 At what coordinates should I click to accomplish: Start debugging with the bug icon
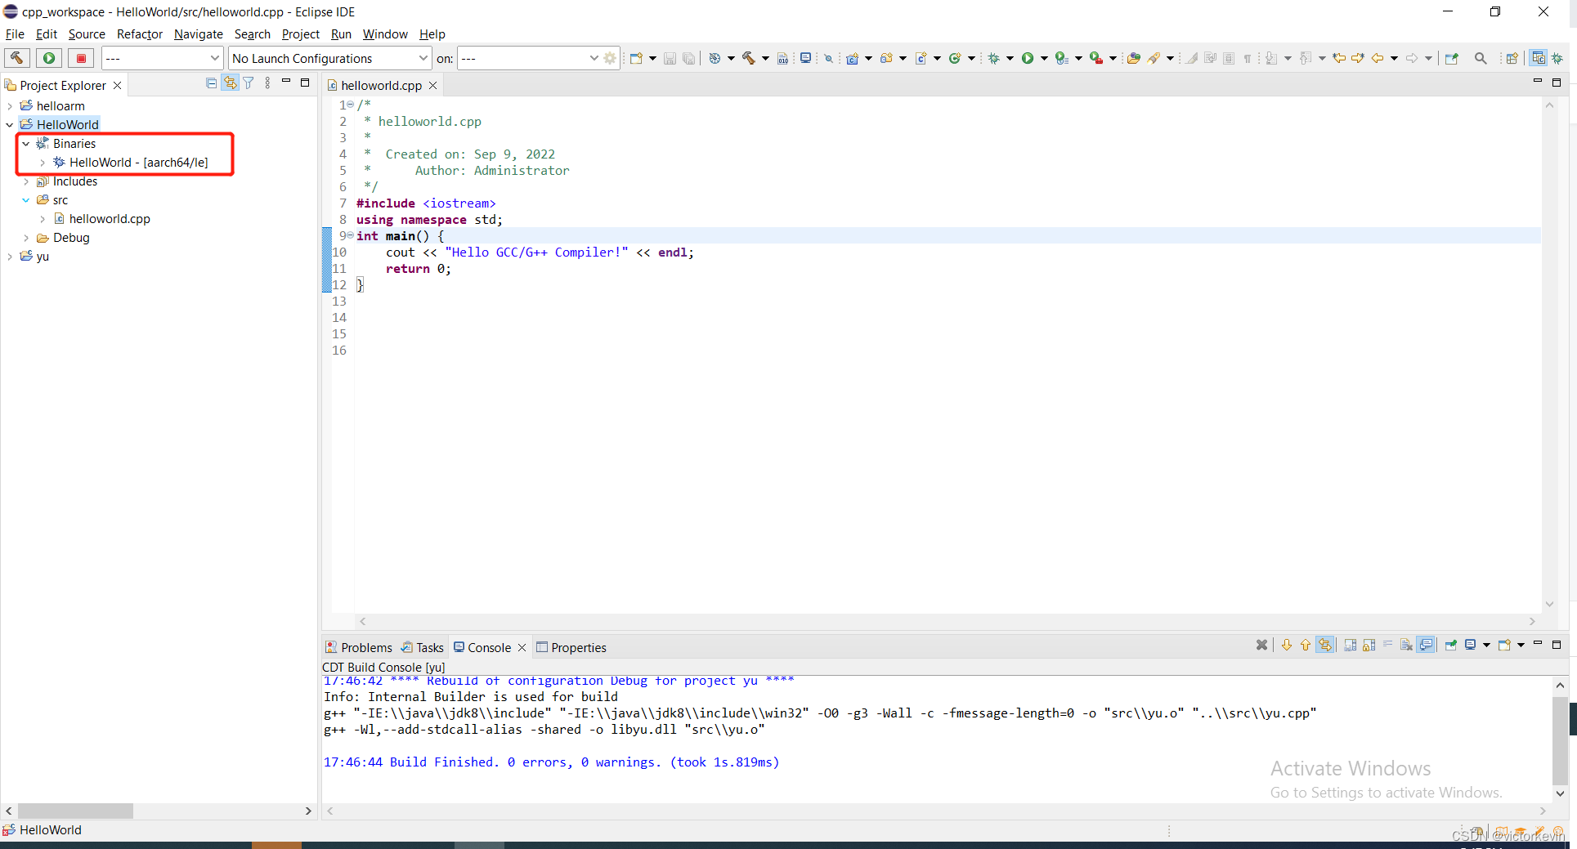[992, 58]
